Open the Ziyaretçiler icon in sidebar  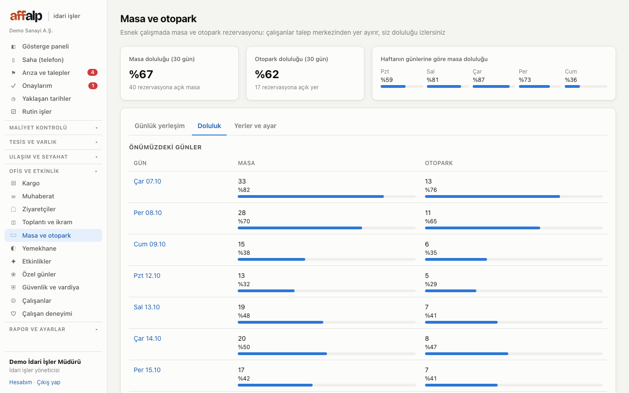point(13,209)
